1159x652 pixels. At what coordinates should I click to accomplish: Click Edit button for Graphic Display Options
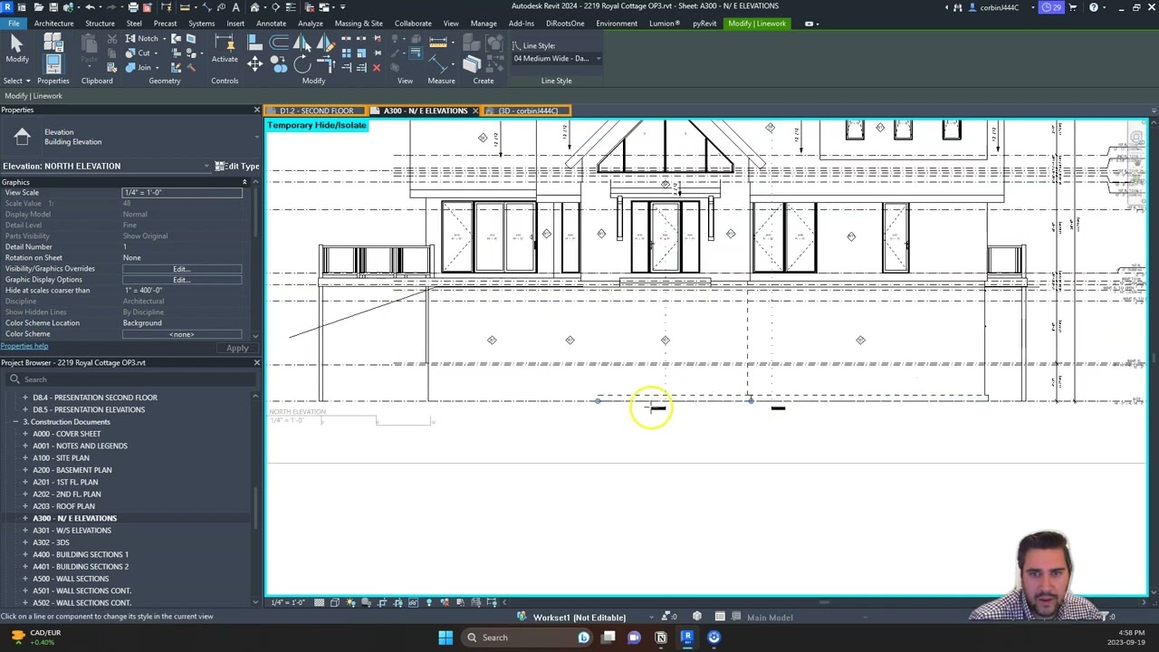tap(182, 280)
